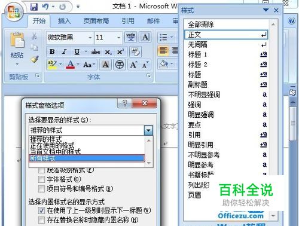Viewport: 299px width, 226px height.
Task: Launch the 字体 dialog expander
Action: [148, 75]
